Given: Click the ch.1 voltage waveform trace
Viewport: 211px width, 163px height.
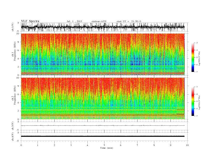Looking at the screenshot, I should click(103, 27).
